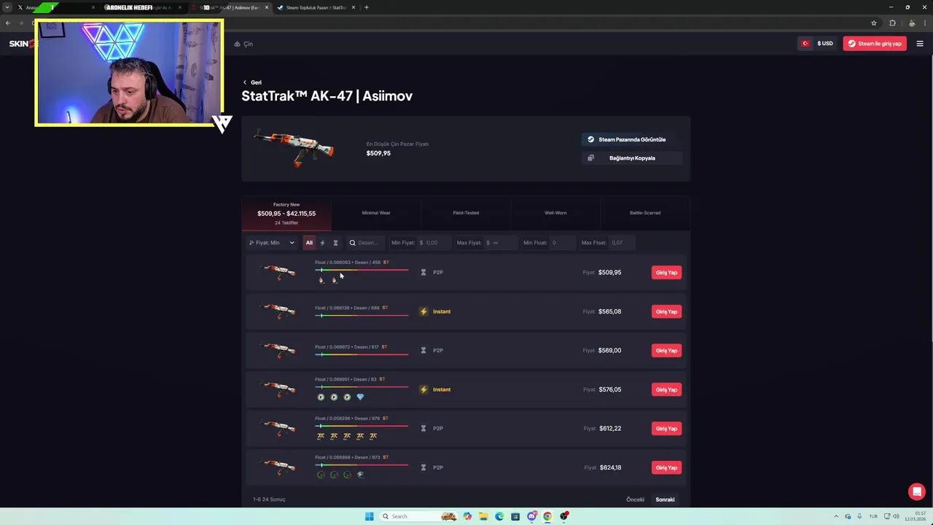Open the Fiyat: Min sort dropdown

[x=272, y=243]
